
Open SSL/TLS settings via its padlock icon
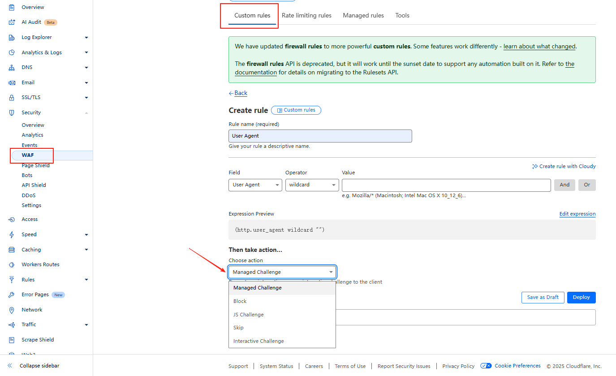click(x=12, y=97)
